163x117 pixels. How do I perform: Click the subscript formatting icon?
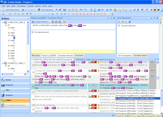pyautogui.click(x=18, y=14)
